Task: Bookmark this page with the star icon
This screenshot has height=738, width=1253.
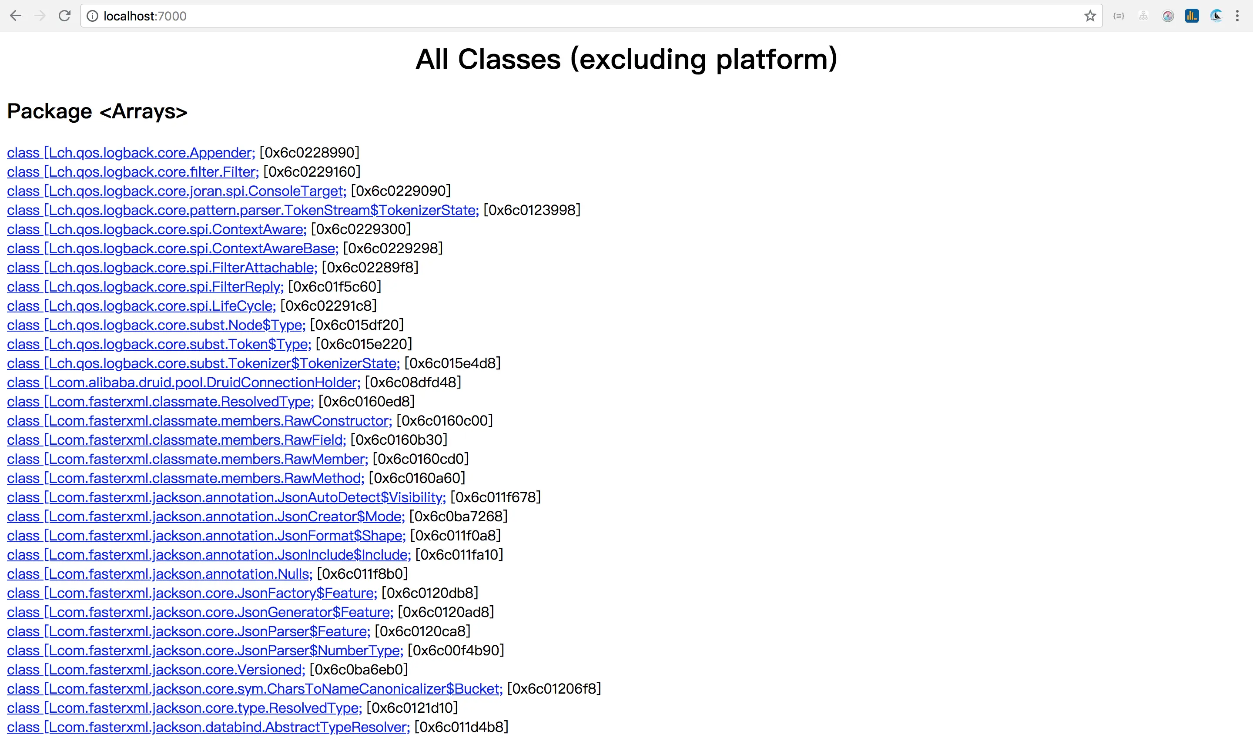Action: coord(1090,16)
